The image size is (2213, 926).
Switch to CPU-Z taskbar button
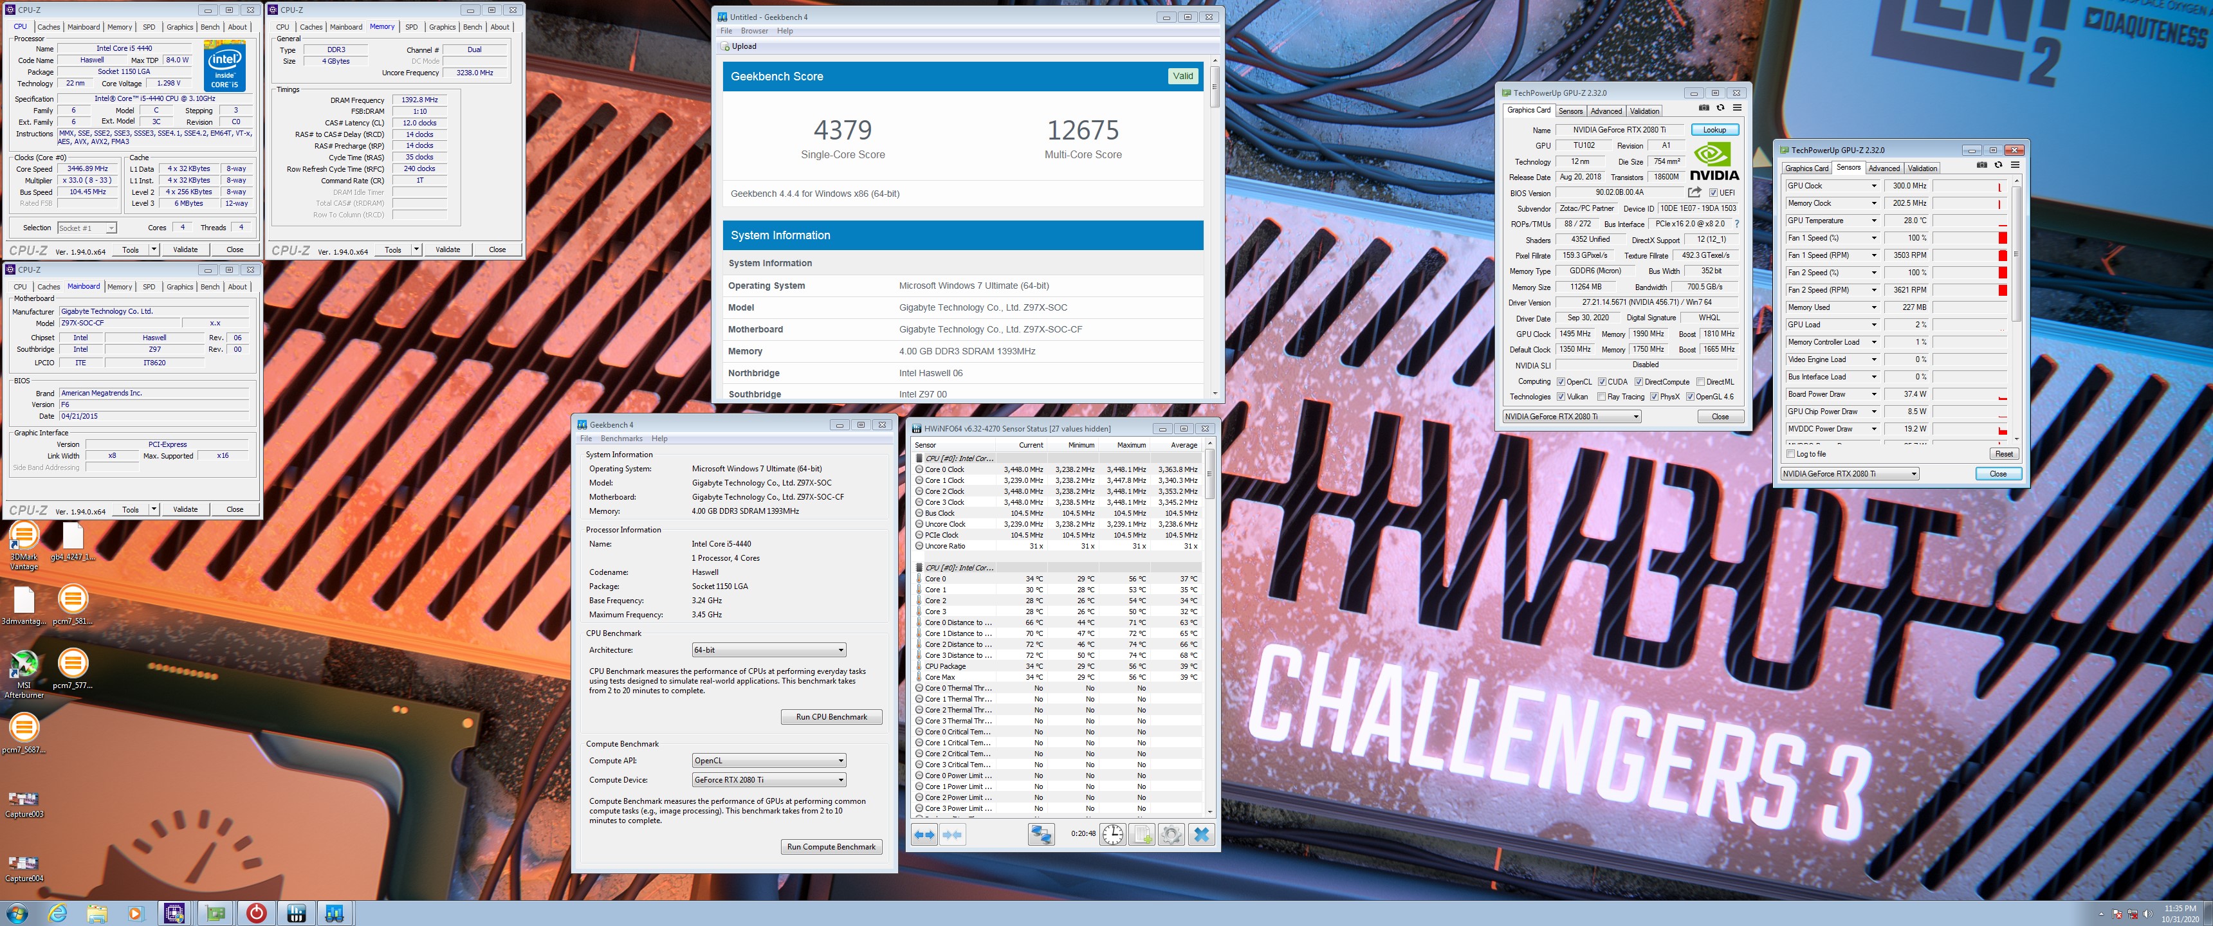[174, 913]
